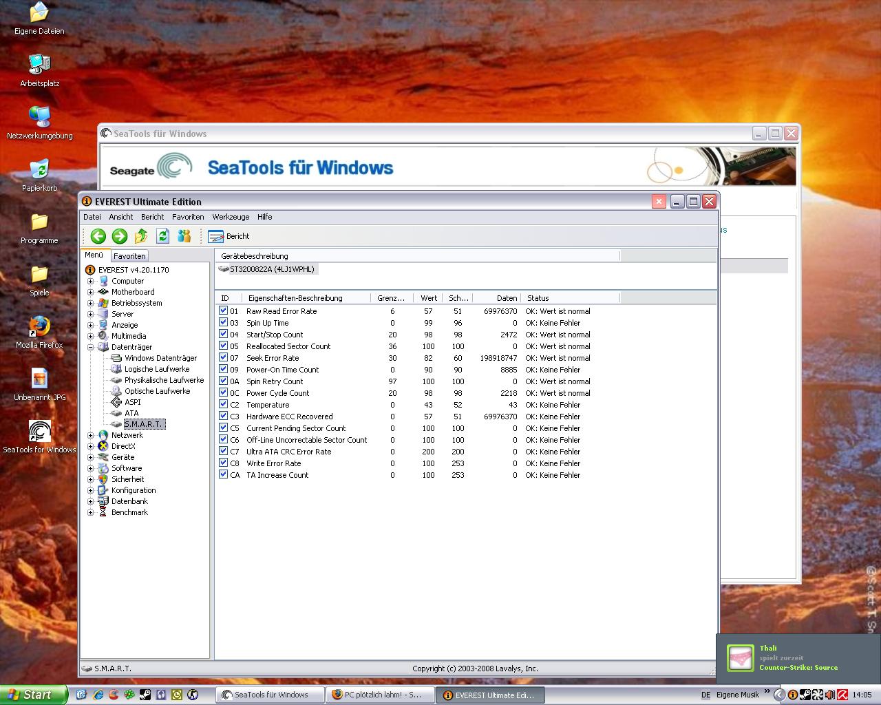This screenshot has height=705, width=881.
Task: Expand the DirectX tree node
Action: click(90, 446)
